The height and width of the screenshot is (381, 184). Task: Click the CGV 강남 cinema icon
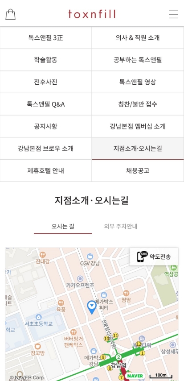point(90,257)
